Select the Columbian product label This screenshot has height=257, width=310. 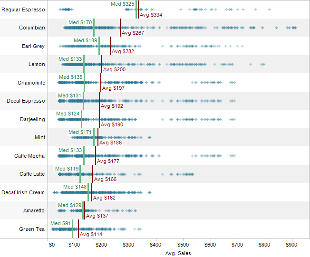pos(32,28)
